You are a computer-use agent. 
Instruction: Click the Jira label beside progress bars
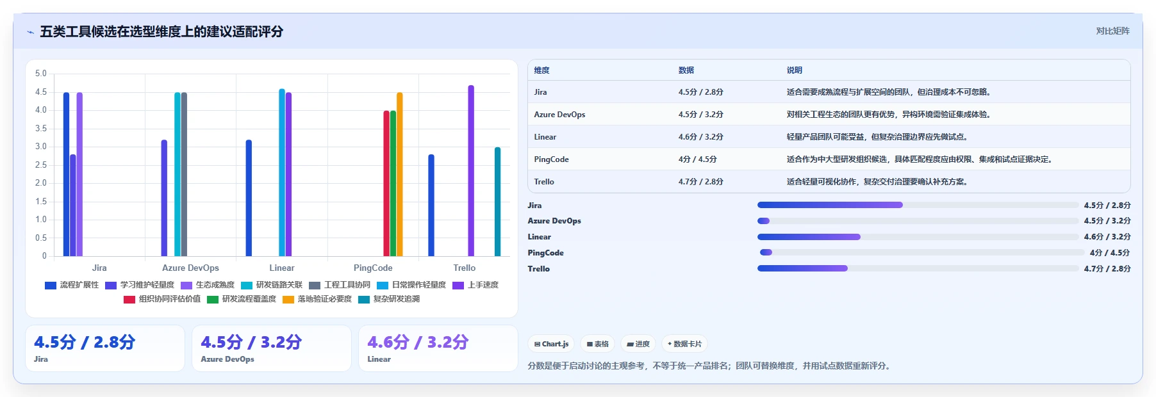click(x=534, y=206)
